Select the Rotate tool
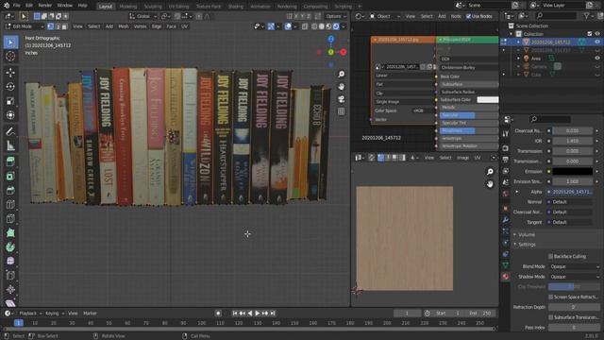The height and width of the screenshot is (340, 604). [10, 87]
